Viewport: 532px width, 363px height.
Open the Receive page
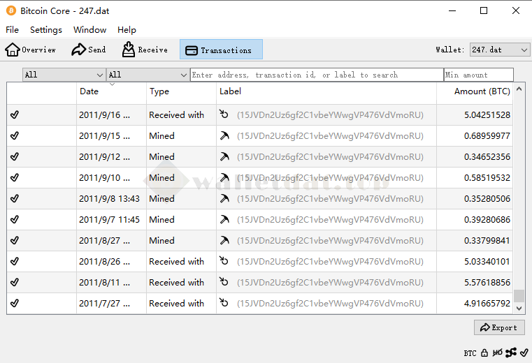(x=145, y=50)
